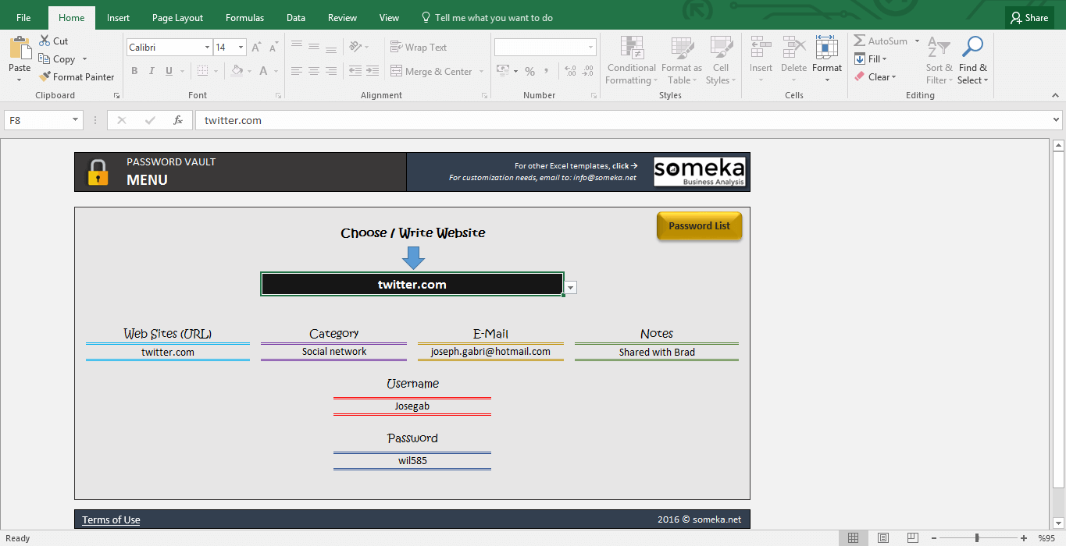Screen dimensions: 1066x546
Task: Open Sort & Filter menu
Action: click(x=939, y=61)
